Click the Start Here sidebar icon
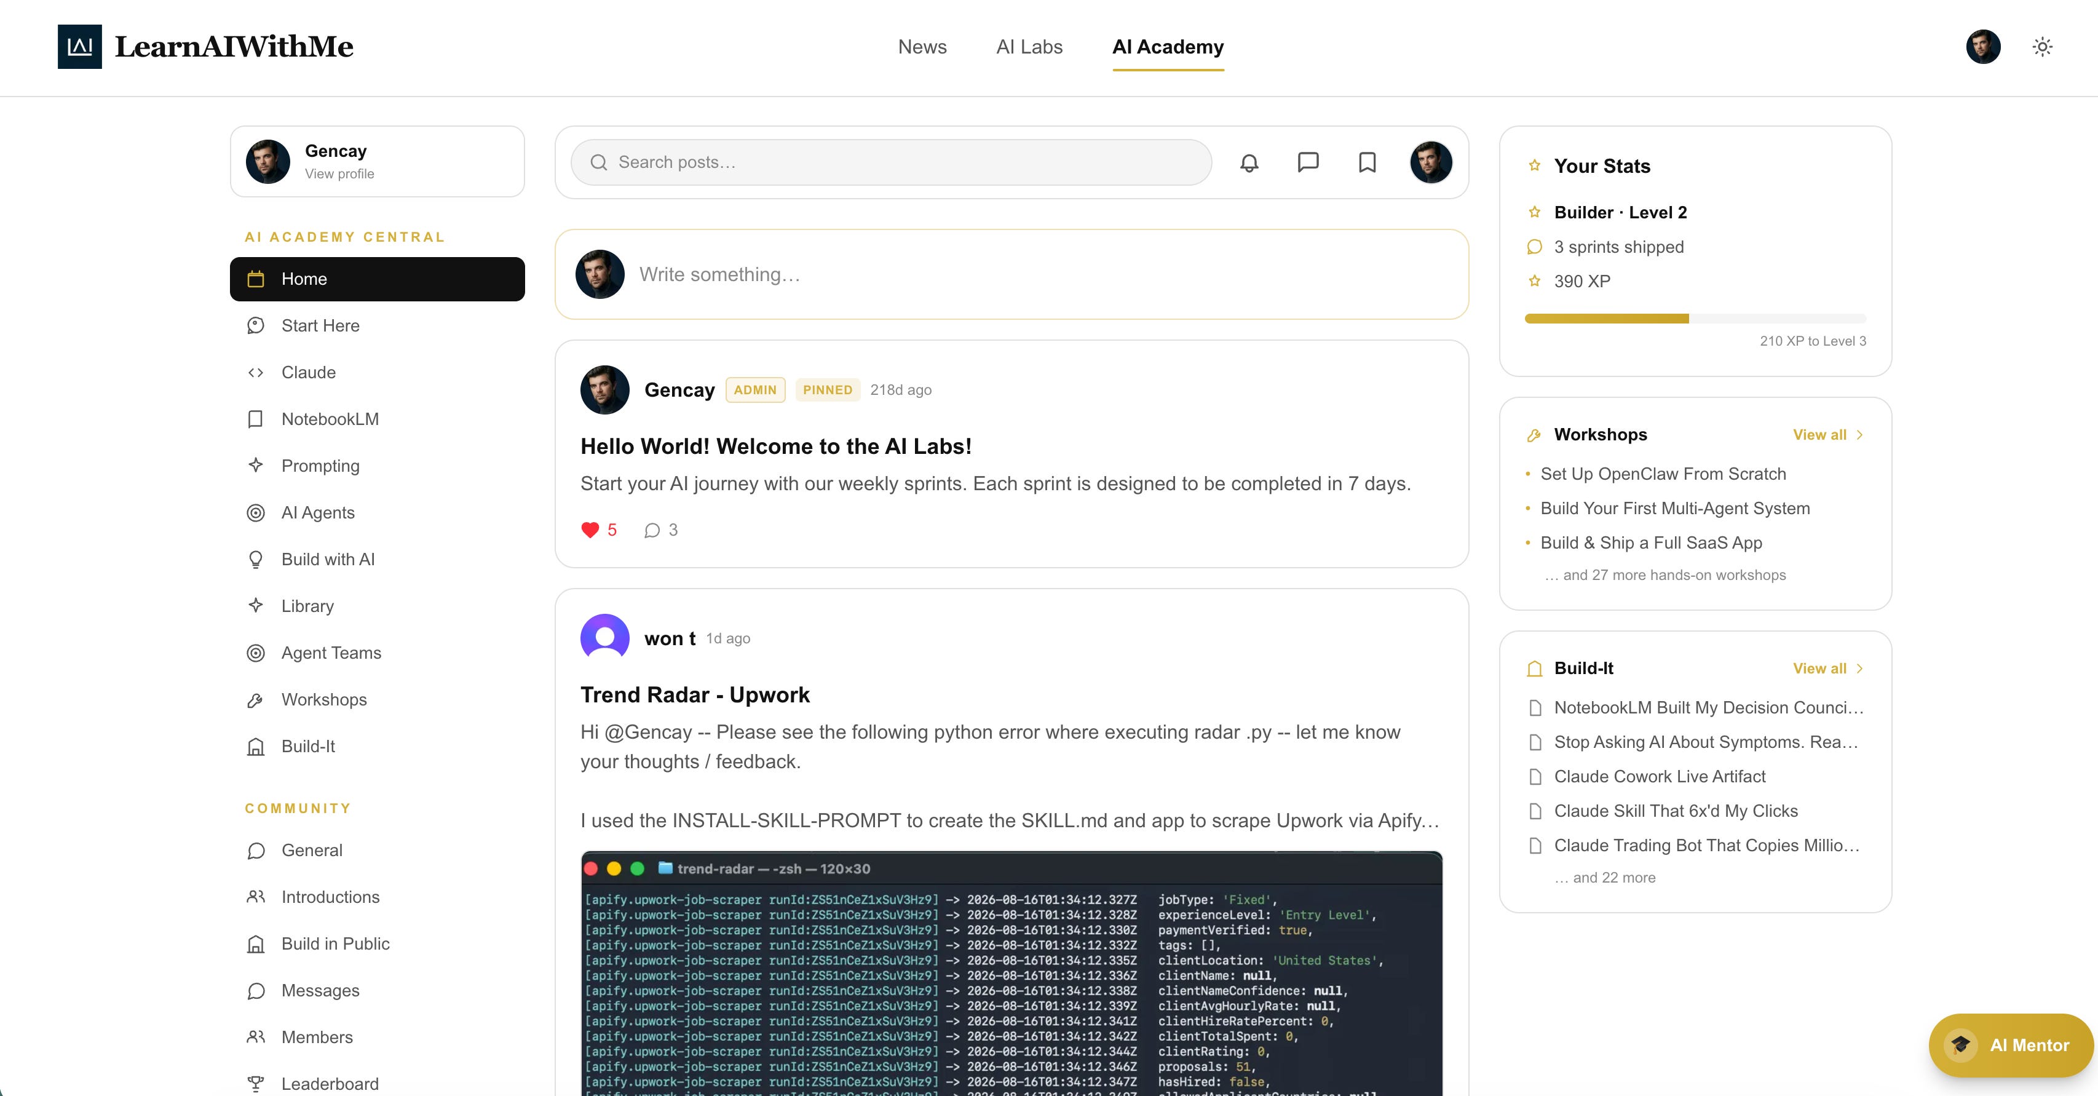Image resolution: width=2098 pixels, height=1096 pixels. click(256, 325)
